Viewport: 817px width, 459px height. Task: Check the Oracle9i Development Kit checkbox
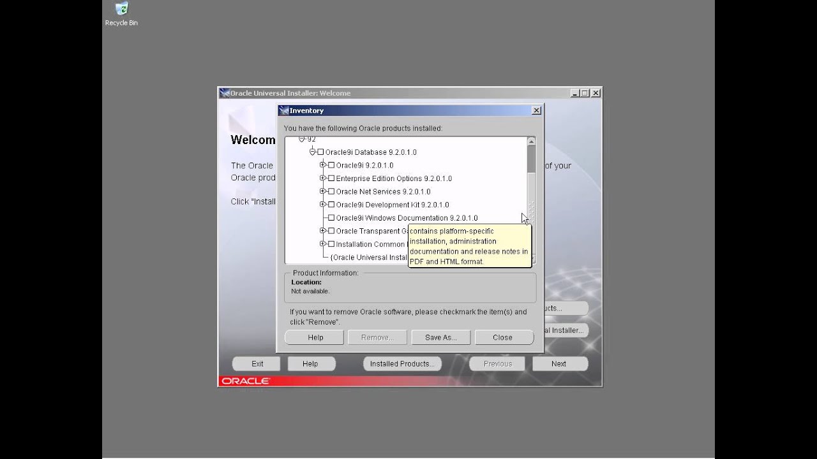click(331, 205)
